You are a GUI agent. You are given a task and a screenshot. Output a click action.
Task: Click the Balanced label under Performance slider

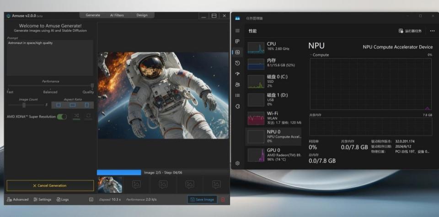tap(50, 92)
